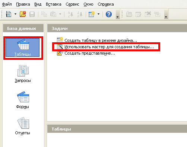Viewport: 187px width, 147px height.
Task: Click the Edit table toolbar icon
Action: 138,14
